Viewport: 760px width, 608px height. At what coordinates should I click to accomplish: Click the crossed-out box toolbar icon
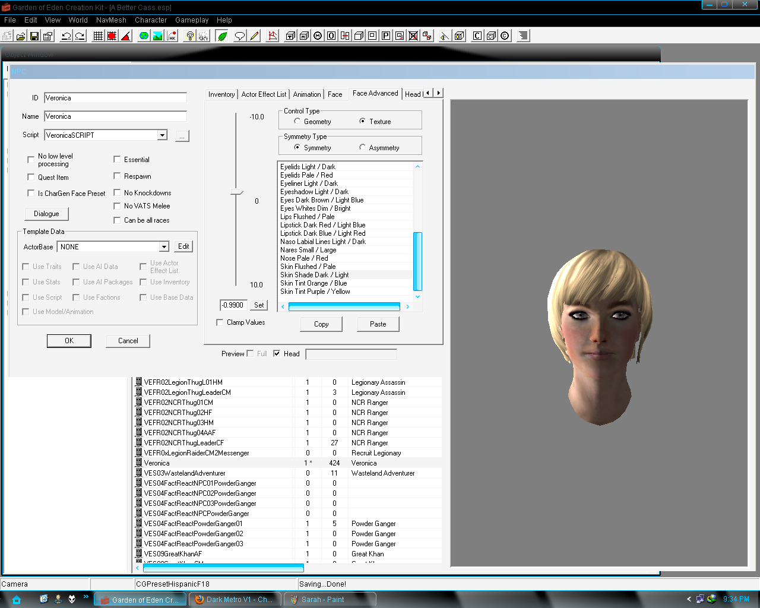pyautogui.click(x=413, y=36)
